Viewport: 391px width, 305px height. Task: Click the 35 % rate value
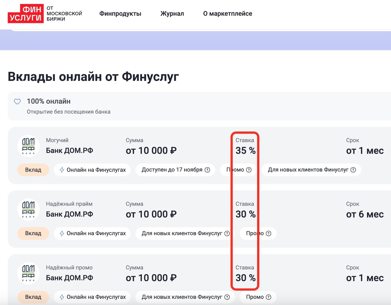click(x=246, y=150)
